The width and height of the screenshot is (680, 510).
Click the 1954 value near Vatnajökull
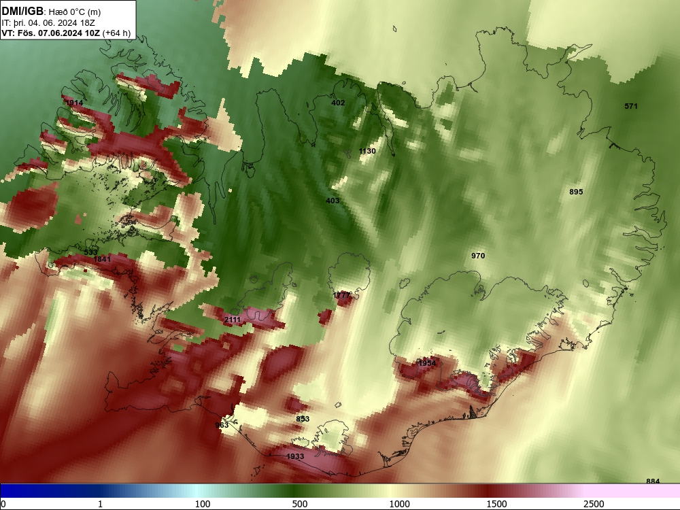coord(427,363)
